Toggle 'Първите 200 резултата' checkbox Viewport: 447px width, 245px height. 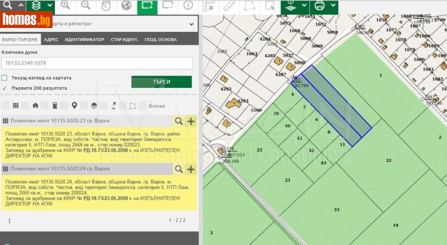[5, 88]
